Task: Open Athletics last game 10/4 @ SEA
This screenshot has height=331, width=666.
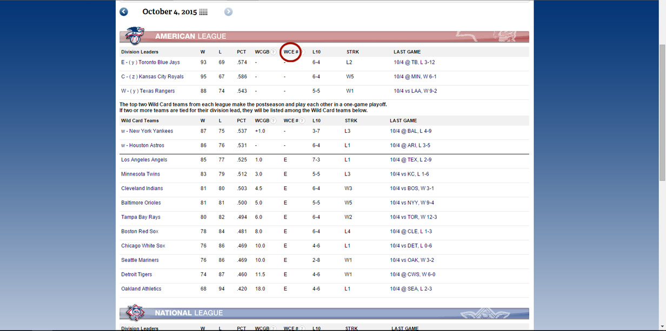Action: pyautogui.click(x=411, y=289)
